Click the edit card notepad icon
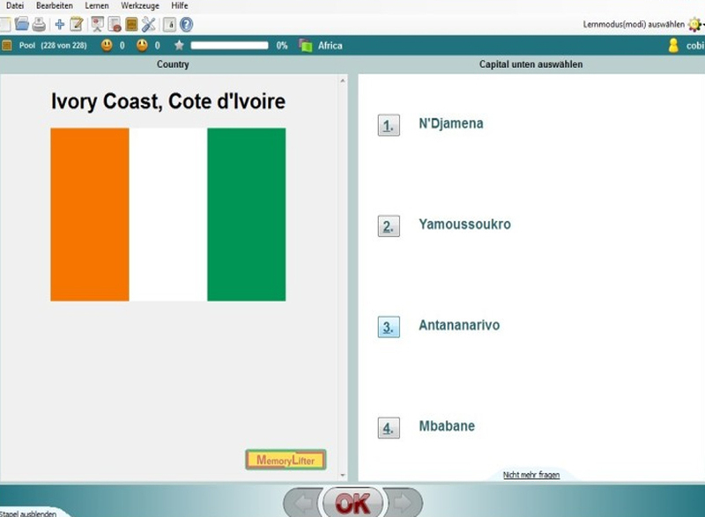 (x=77, y=25)
